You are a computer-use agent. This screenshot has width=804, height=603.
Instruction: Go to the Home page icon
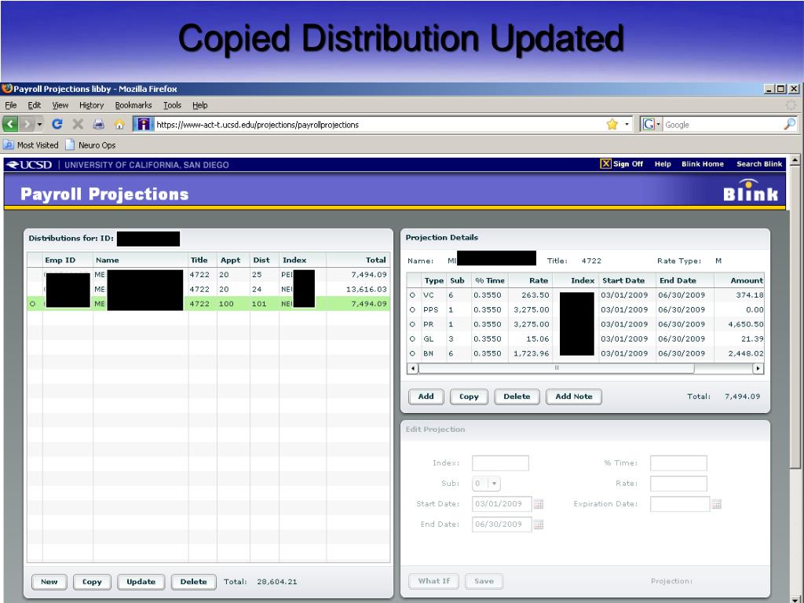point(119,124)
